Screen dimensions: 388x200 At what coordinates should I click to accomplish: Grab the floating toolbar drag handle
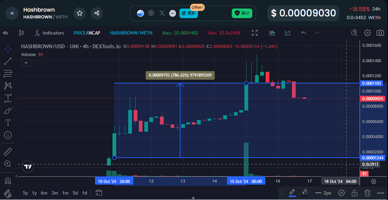(x=282, y=193)
